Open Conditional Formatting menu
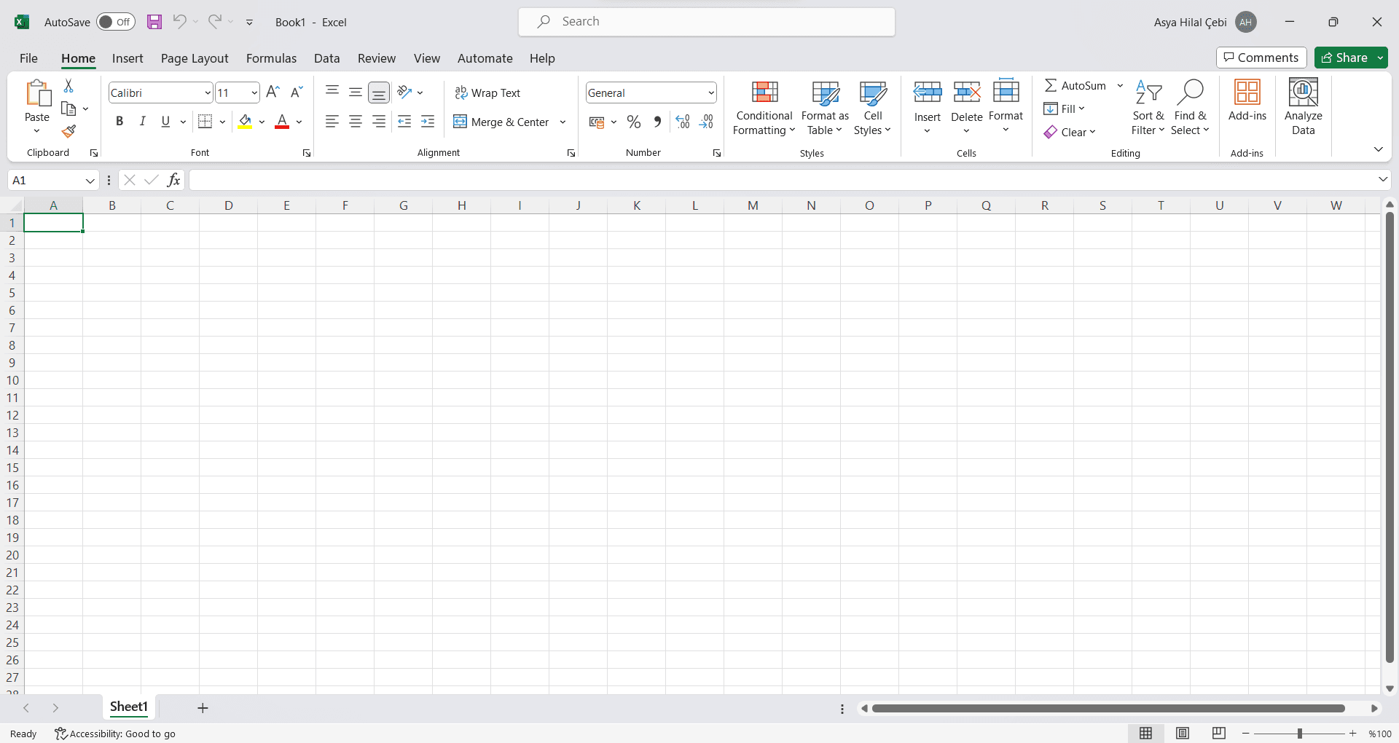This screenshot has height=743, width=1399. coord(764,109)
